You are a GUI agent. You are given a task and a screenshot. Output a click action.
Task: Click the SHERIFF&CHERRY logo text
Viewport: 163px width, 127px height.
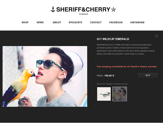83,9
